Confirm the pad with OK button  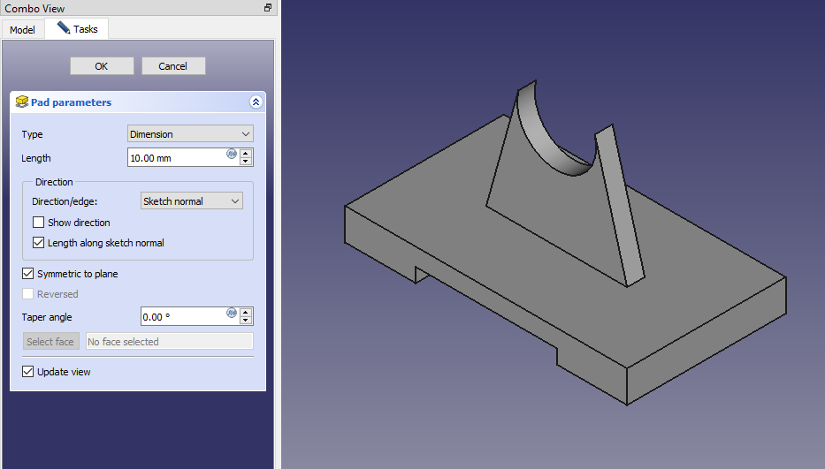102,66
